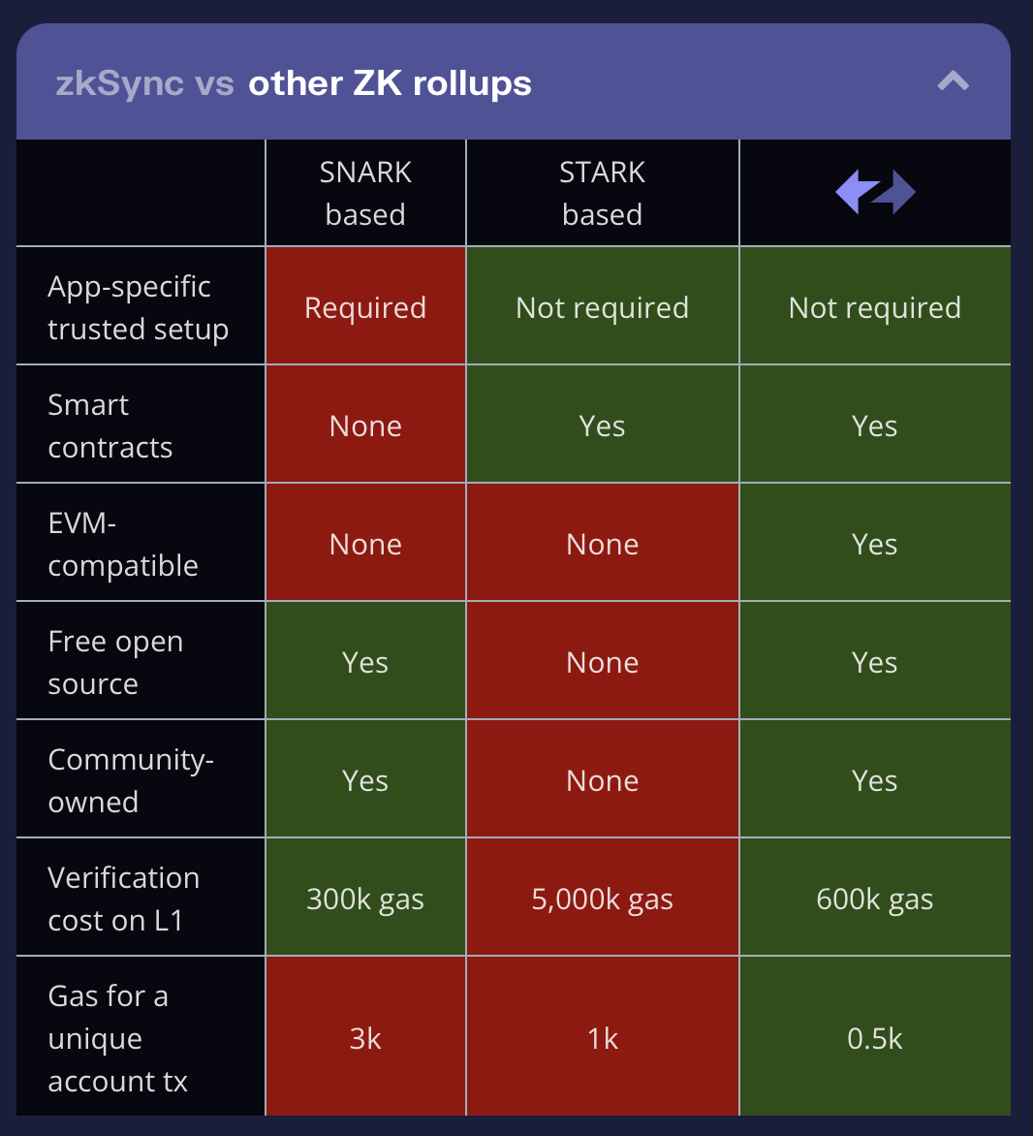Click the App-specific trusted setup row label
Viewport: 1033px width, 1136px height.
pyautogui.click(x=138, y=307)
